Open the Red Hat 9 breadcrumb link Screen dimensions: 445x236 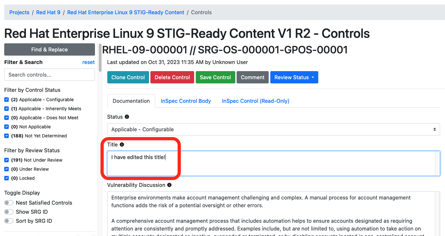(x=48, y=12)
